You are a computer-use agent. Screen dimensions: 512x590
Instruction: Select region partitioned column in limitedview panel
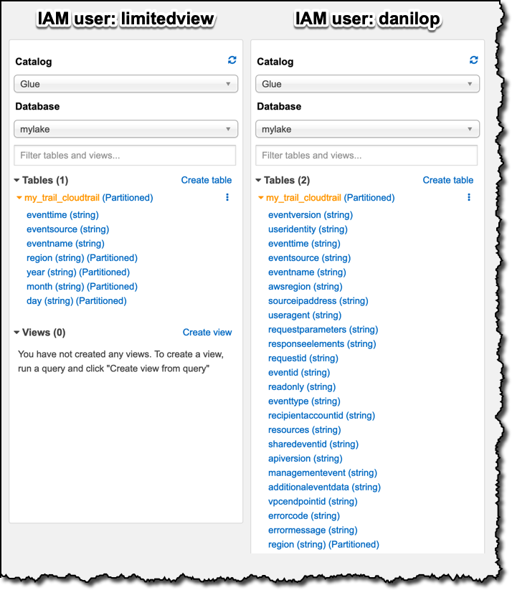[x=82, y=258]
